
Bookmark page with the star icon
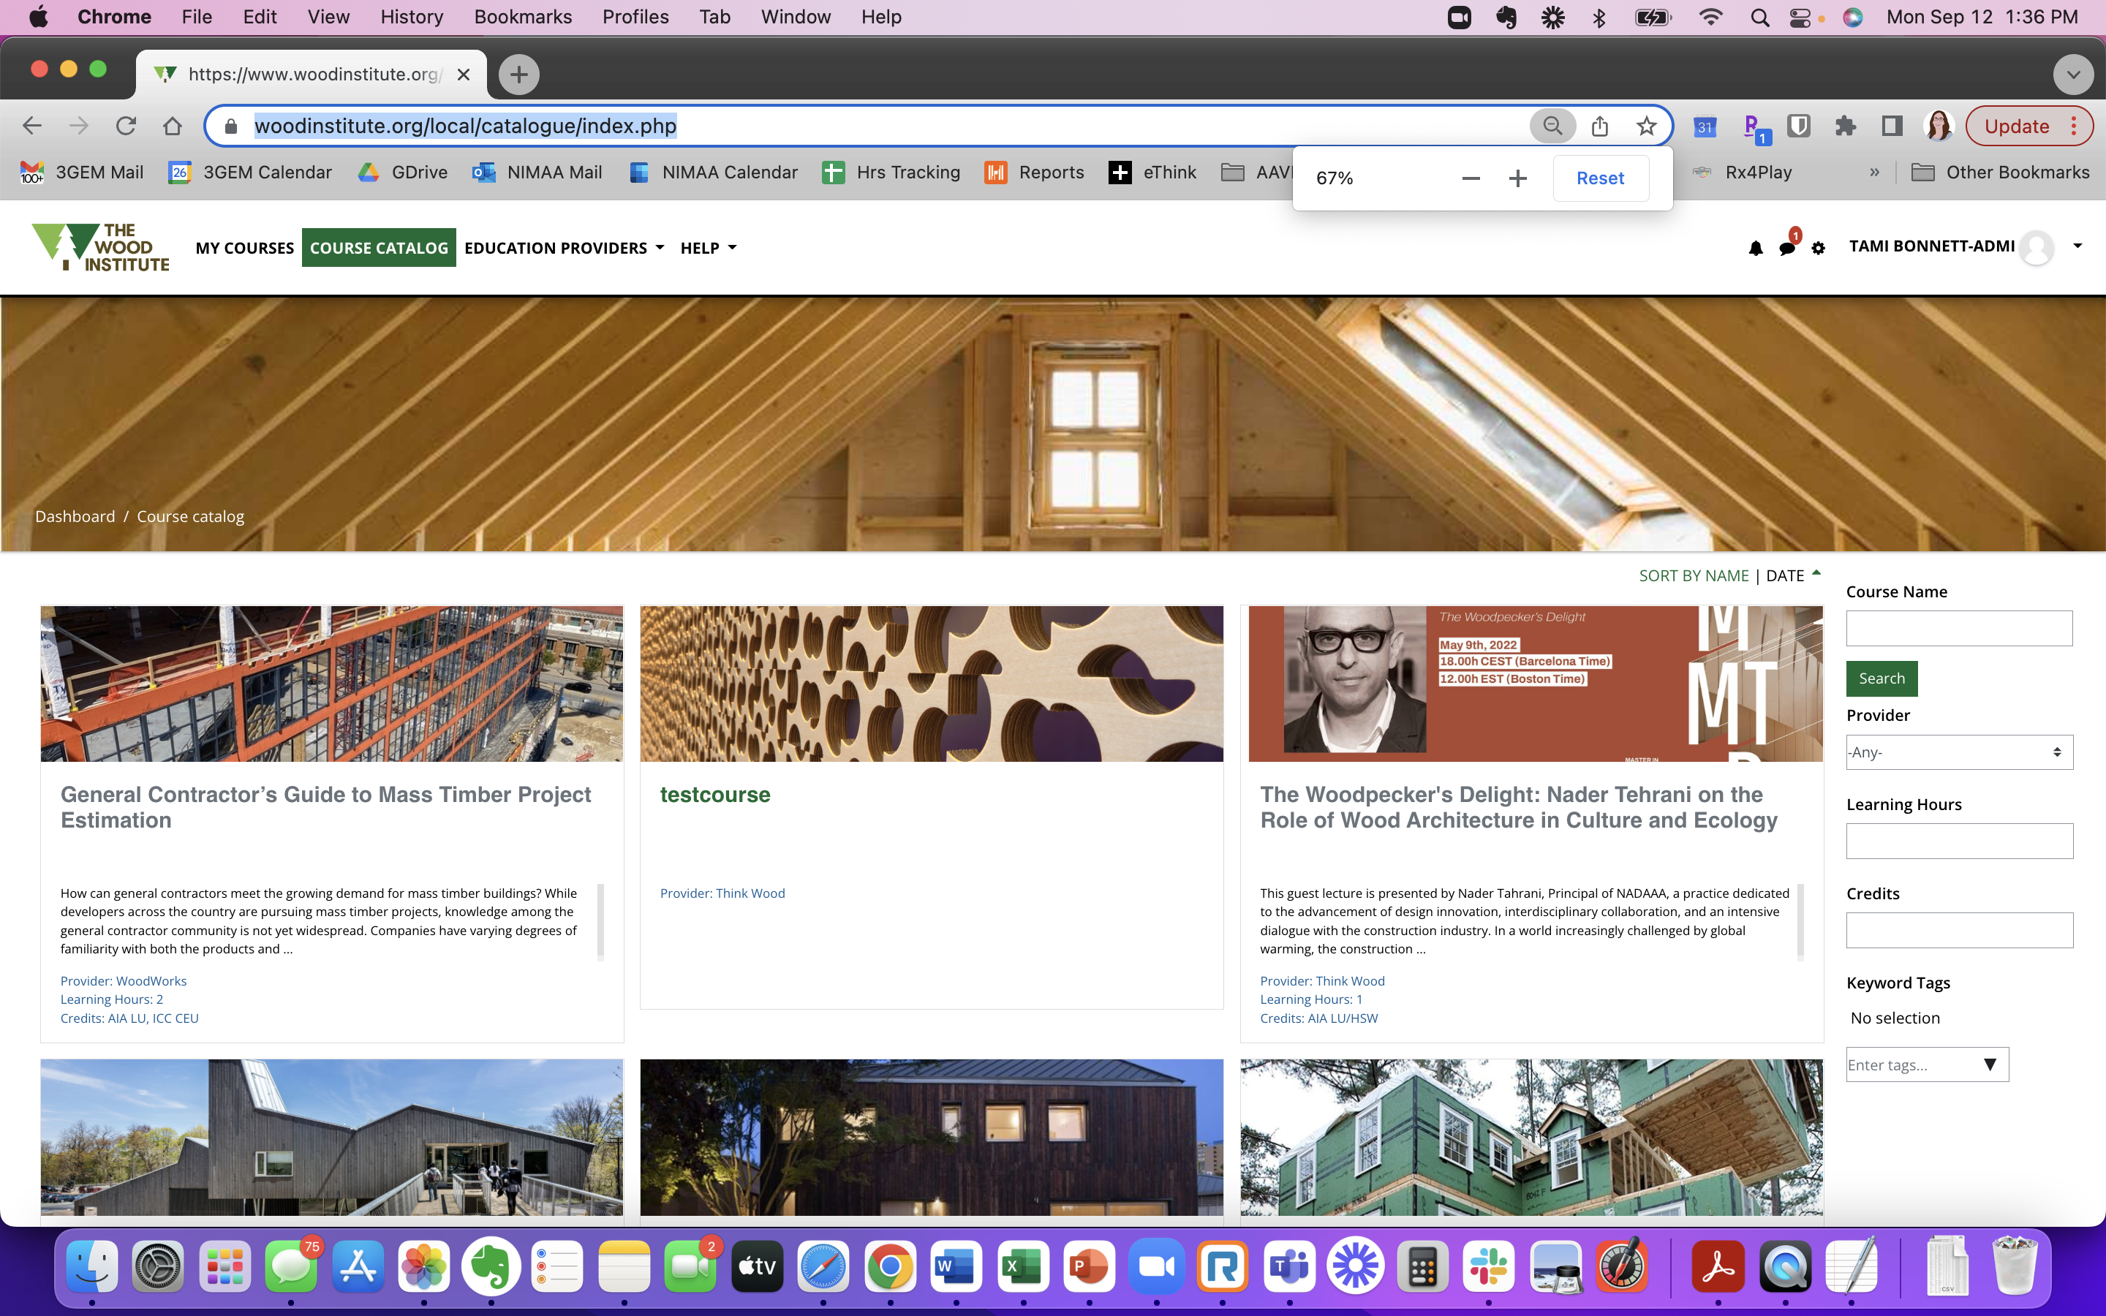(x=1645, y=126)
